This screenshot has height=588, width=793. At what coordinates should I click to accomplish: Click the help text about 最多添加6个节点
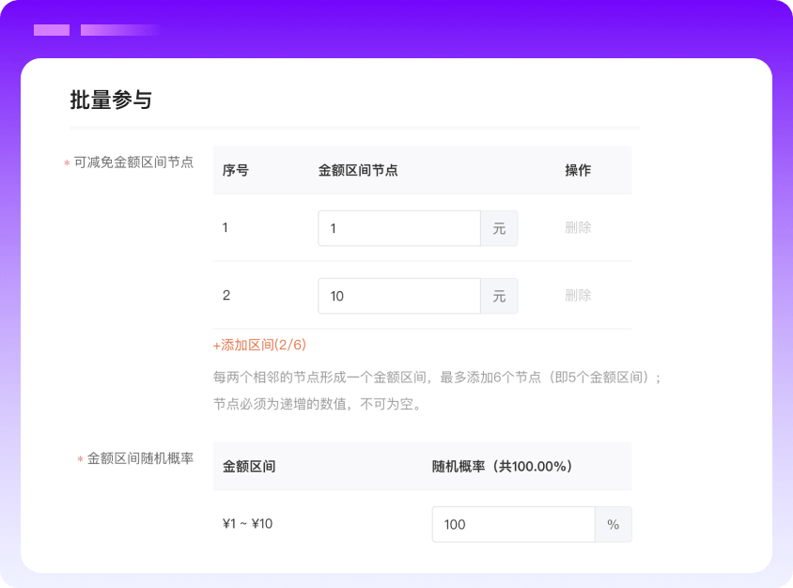(x=438, y=378)
